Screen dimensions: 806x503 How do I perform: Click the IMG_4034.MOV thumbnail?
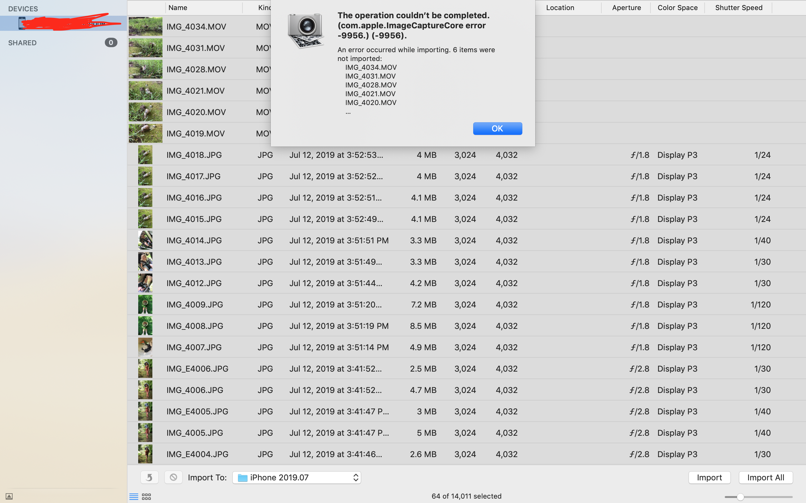coord(145,26)
